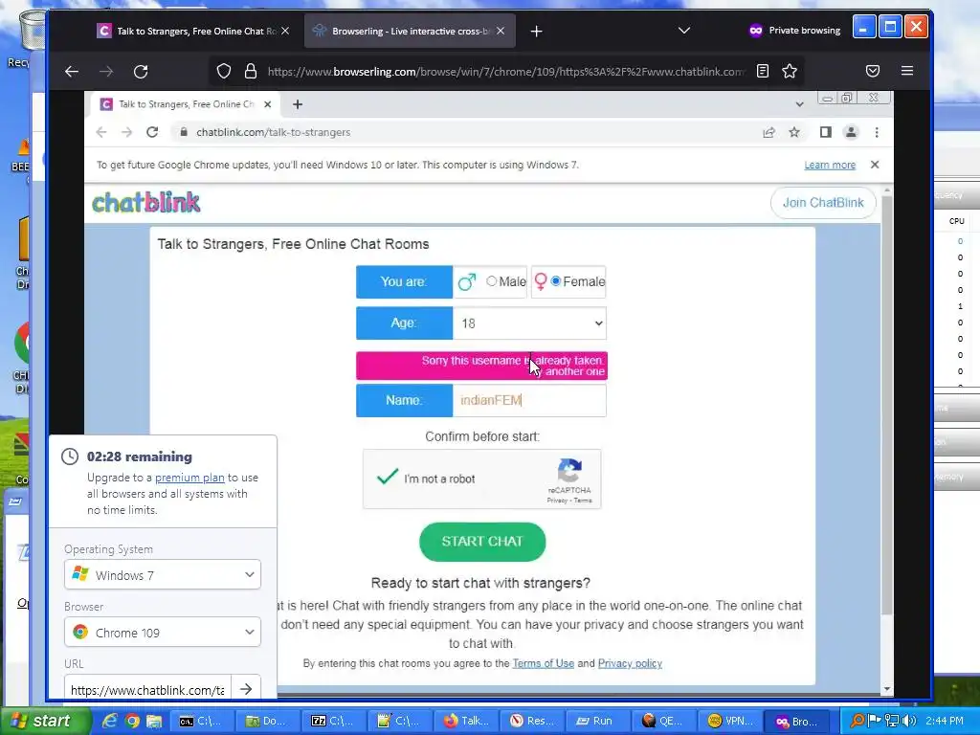Open Chrome three-dot menu
The image size is (980, 735).
click(877, 132)
